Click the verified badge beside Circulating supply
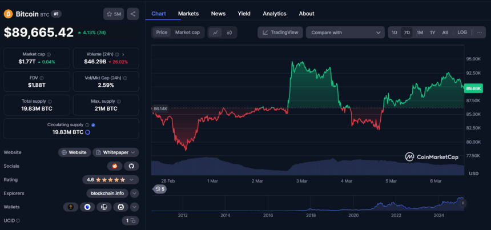The width and height of the screenshot is (491, 230). 93,125
